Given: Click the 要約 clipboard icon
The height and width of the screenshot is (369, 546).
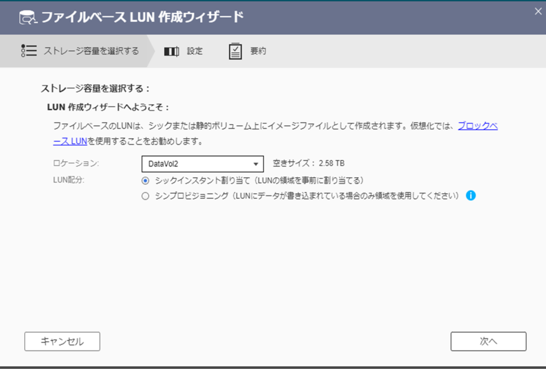Looking at the screenshot, I should [x=235, y=51].
